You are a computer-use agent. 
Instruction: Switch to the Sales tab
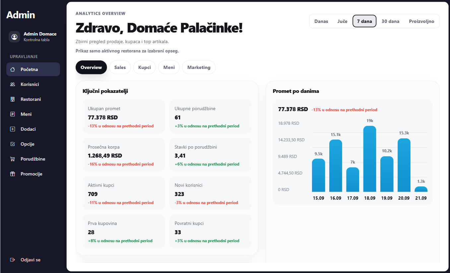coord(120,67)
